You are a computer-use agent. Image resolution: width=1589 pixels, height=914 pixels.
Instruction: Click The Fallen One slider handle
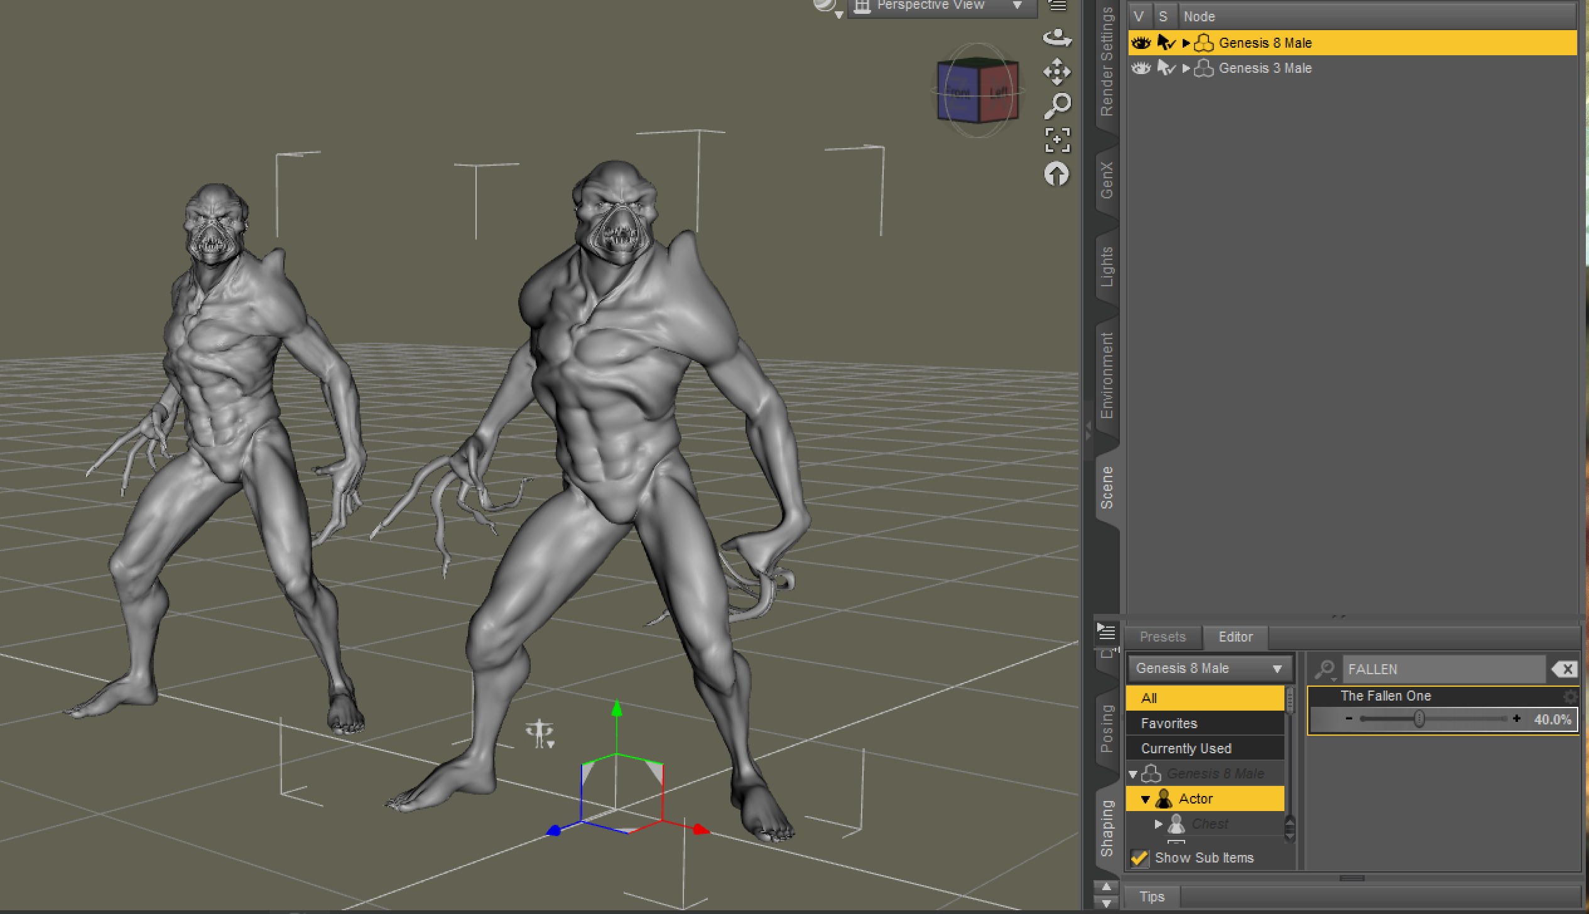click(1419, 719)
